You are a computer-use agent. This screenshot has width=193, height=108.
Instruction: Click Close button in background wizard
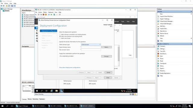[x=108, y=78]
